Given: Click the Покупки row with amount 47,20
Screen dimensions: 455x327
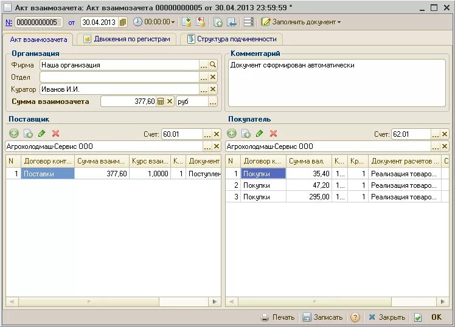Looking at the screenshot, I should point(337,185).
